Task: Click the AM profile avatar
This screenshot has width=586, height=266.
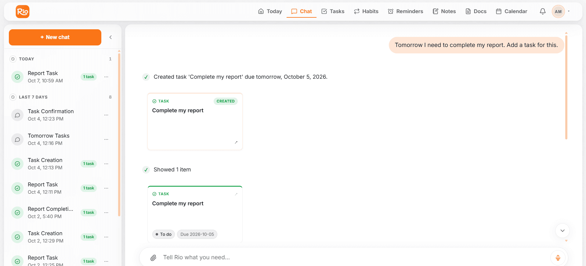Action: [558, 12]
